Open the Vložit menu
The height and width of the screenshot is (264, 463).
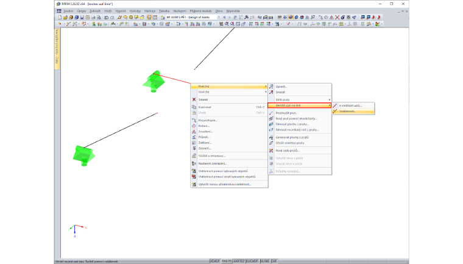pyautogui.click(x=108, y=11)
